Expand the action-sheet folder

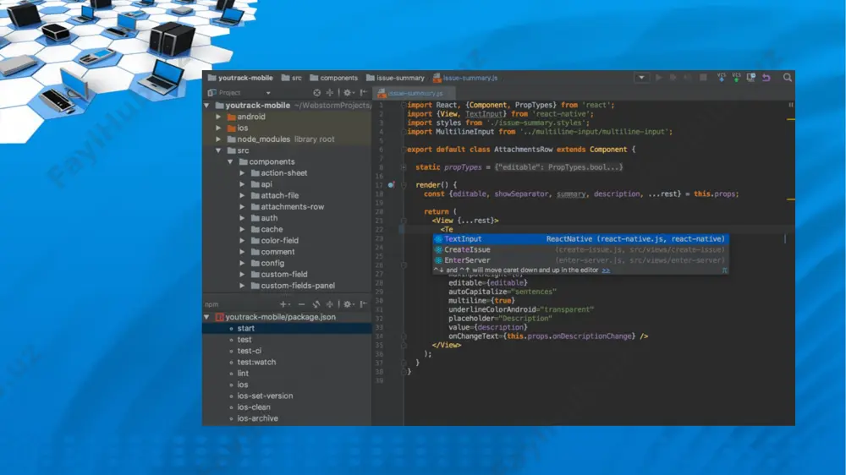click(242, 173)
